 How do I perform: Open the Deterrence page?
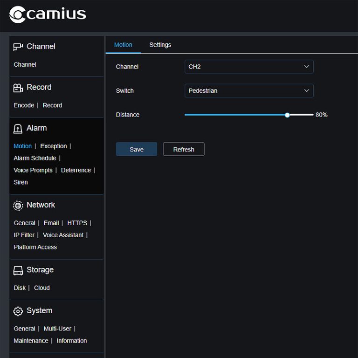tap(76, 170)
